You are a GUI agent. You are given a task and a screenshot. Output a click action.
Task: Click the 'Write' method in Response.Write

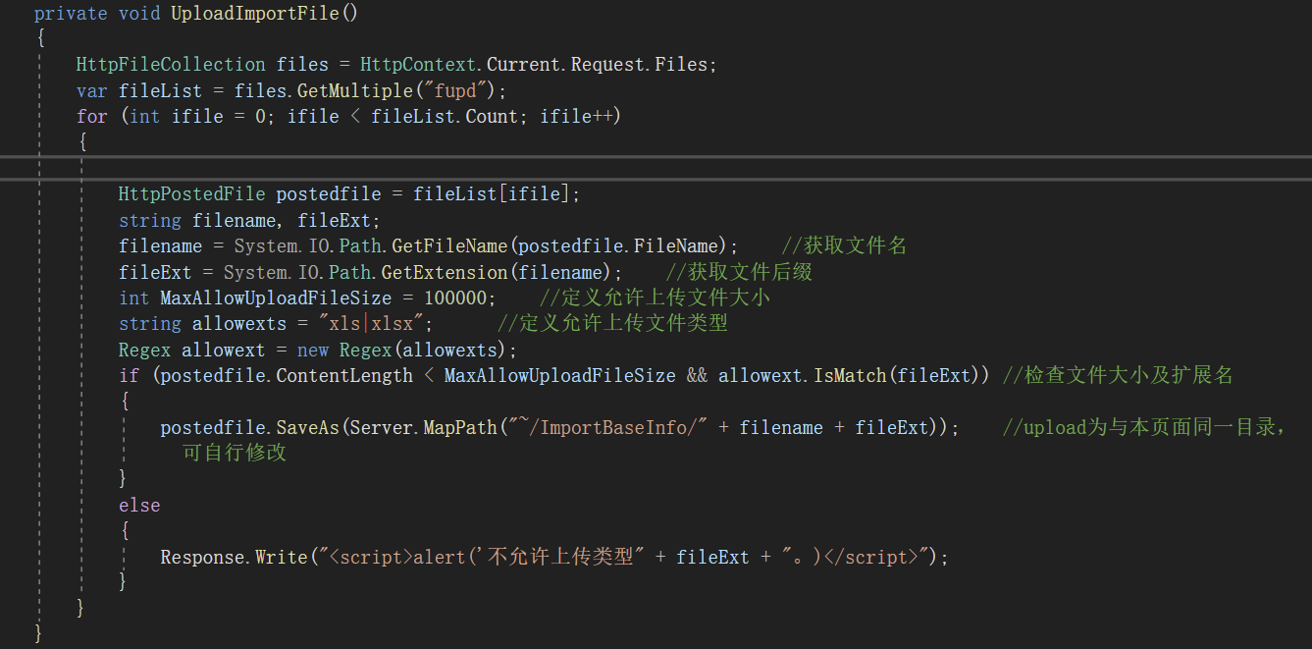pos(282,557)
